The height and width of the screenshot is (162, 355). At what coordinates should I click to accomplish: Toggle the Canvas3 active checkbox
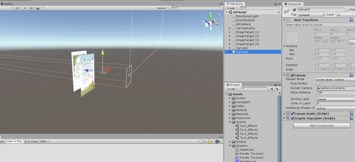294,10
